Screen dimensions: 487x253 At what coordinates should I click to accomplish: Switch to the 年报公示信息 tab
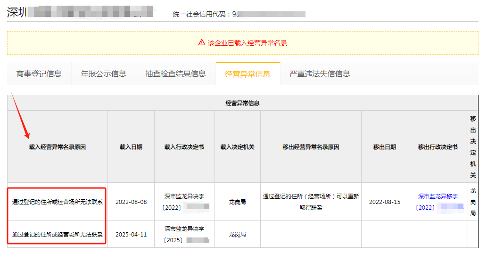pos(103,73)
